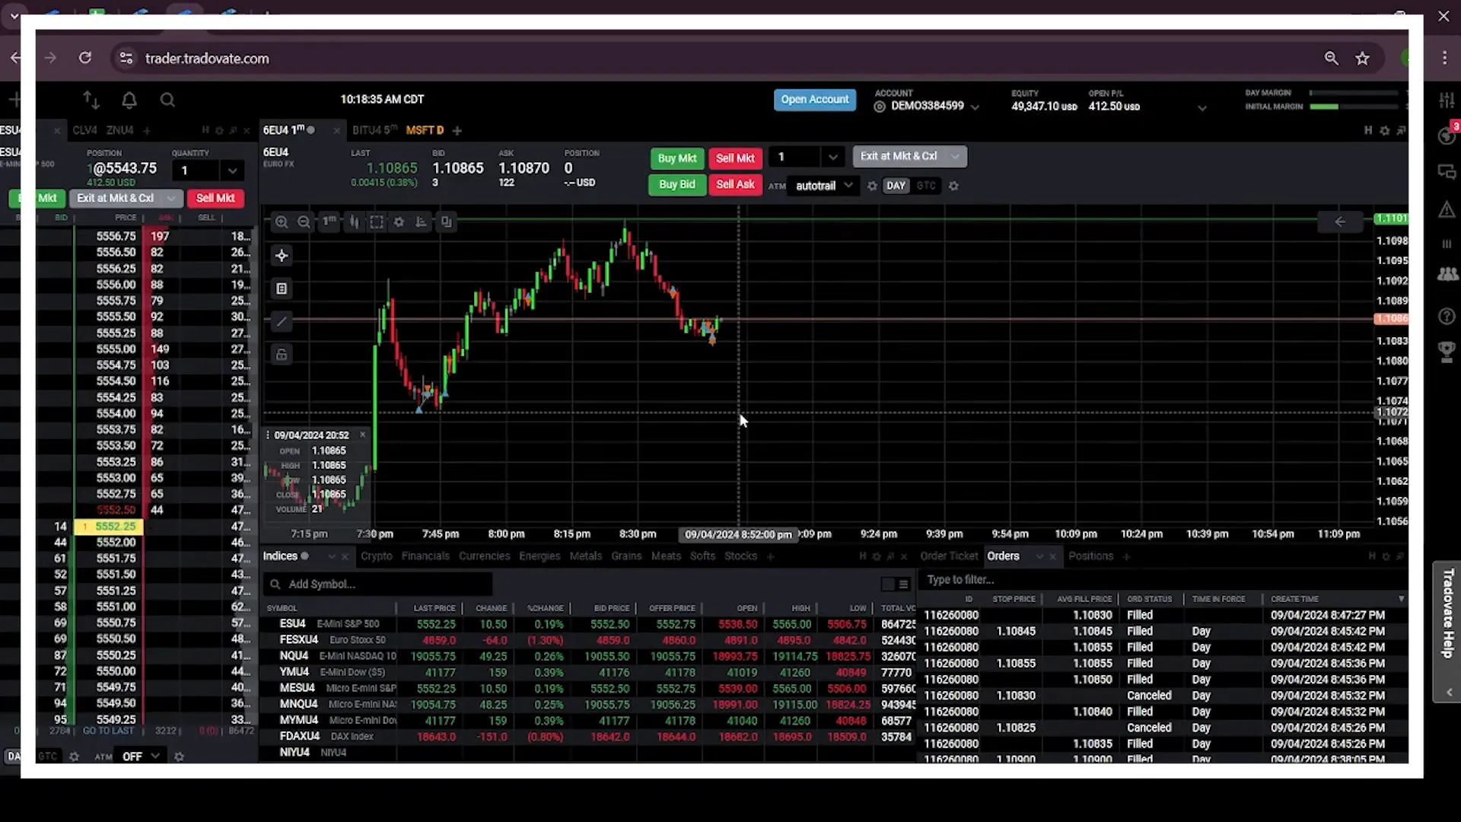This screenshot has width=1461, height=822.
Task: Click the Buy Bid button
Action: [x=676, y=184]
